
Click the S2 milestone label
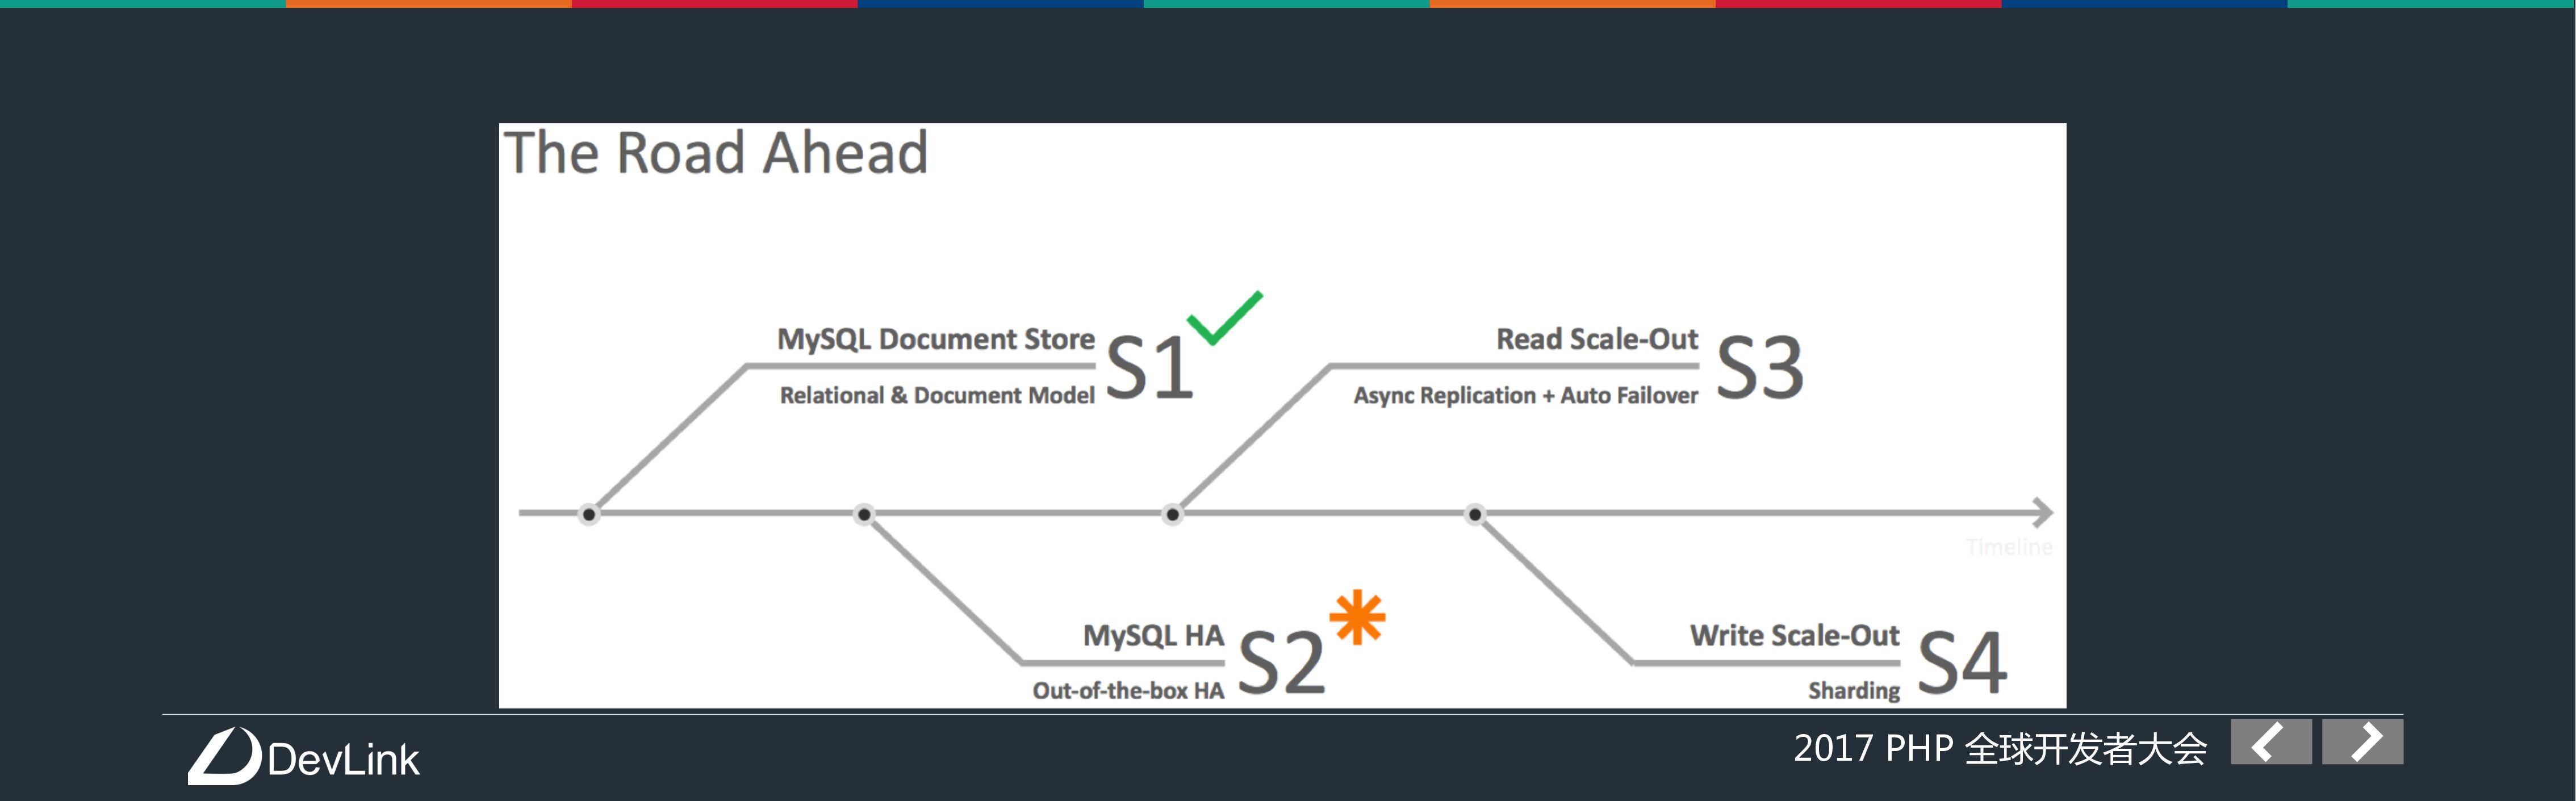[x=1281, y=662]
